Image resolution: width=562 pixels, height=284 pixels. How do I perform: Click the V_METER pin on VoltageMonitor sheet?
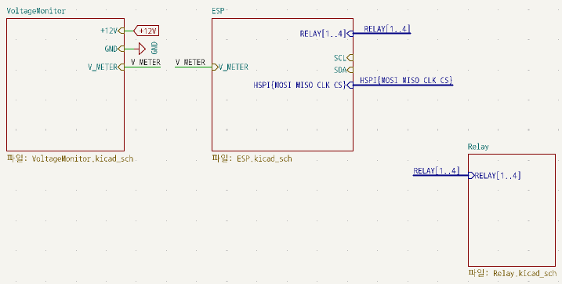pyautogui.click(x=106, y=67)
